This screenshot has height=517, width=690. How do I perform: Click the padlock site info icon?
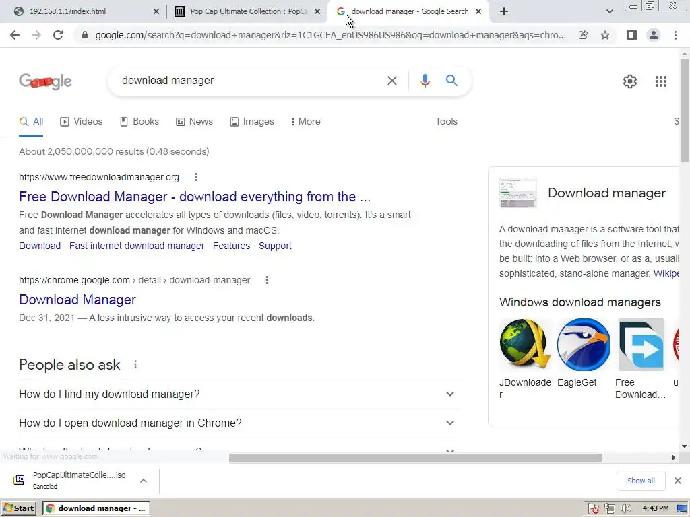click(85, 35)
